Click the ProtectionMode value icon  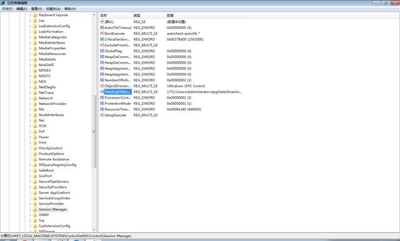102,104
